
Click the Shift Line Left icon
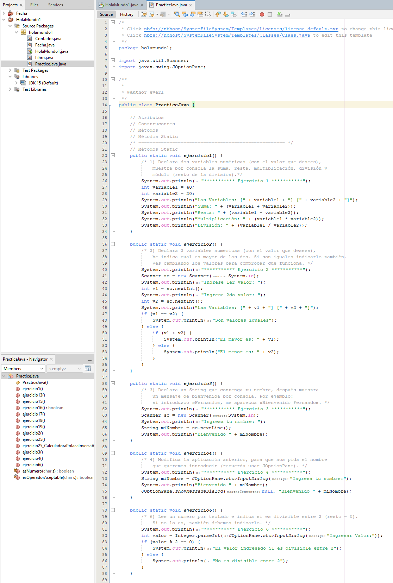244,14
